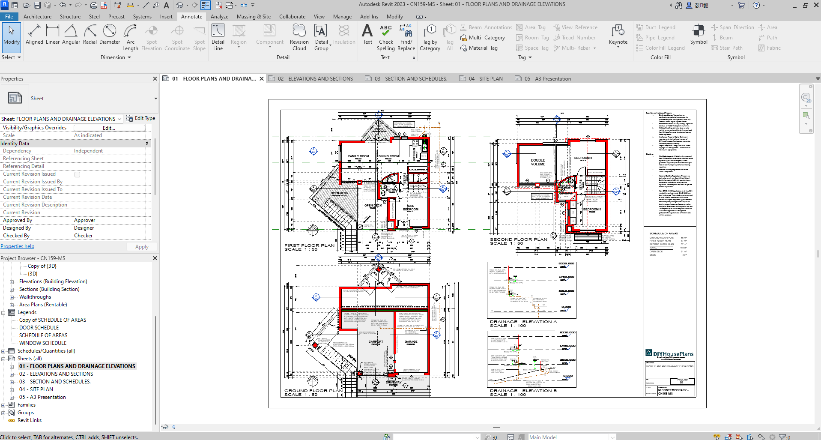Click the Angular dimension tool
Image resolution: width=821 pixels, height=440 pixels.
coord(71,35)
